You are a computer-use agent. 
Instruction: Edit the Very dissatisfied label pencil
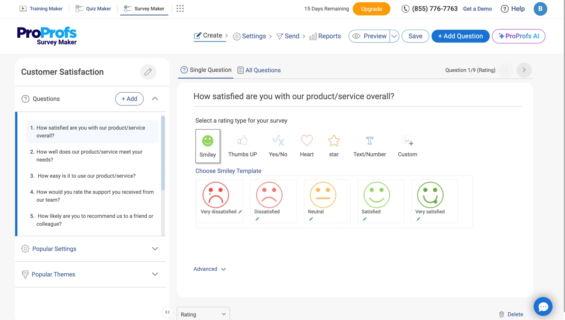tap(240, 212)
